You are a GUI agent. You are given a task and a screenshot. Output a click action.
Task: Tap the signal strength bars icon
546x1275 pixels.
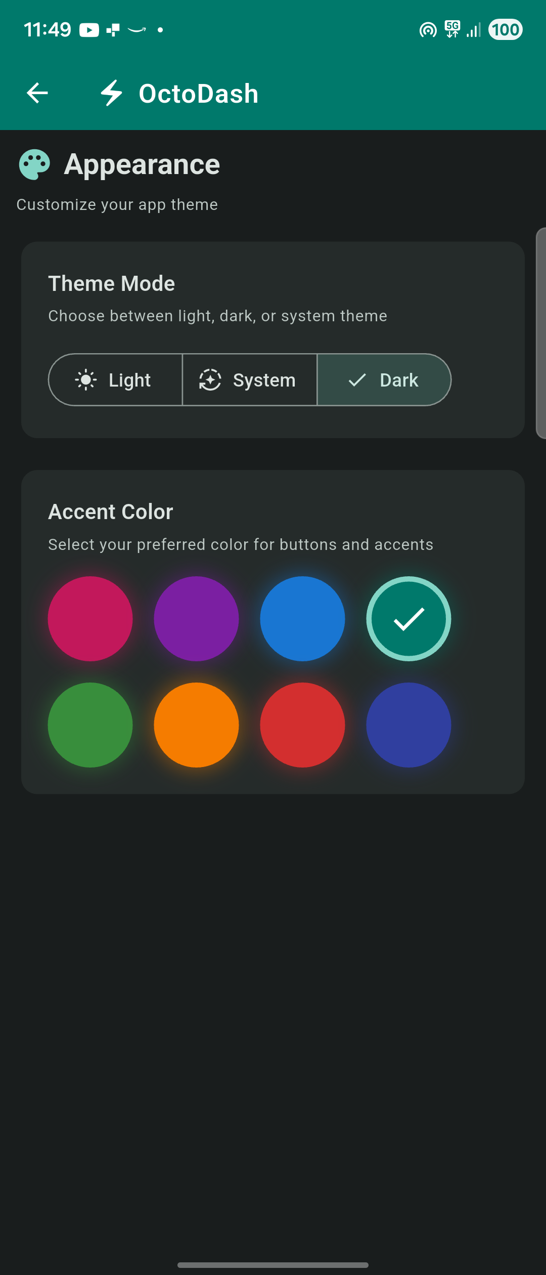click(x=474, y=30)
